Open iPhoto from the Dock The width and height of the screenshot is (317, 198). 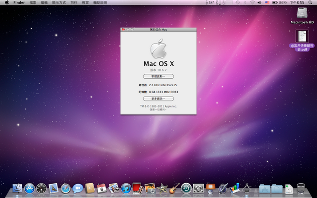point(150,188)
